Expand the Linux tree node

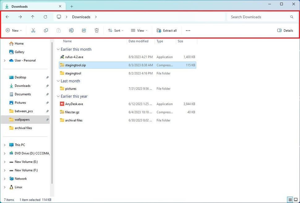click(x=5, y=187)
